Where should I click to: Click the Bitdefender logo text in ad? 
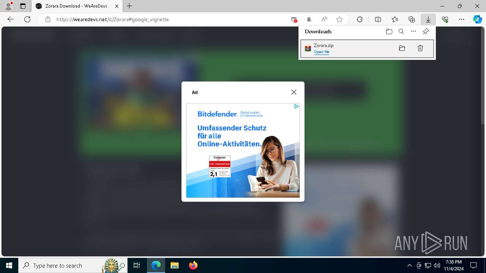pyautogui.click(x=217, y=114)
